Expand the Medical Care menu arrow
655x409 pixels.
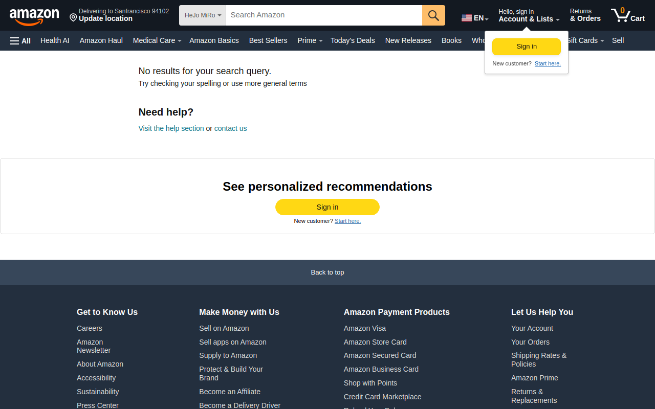(180, 41)
